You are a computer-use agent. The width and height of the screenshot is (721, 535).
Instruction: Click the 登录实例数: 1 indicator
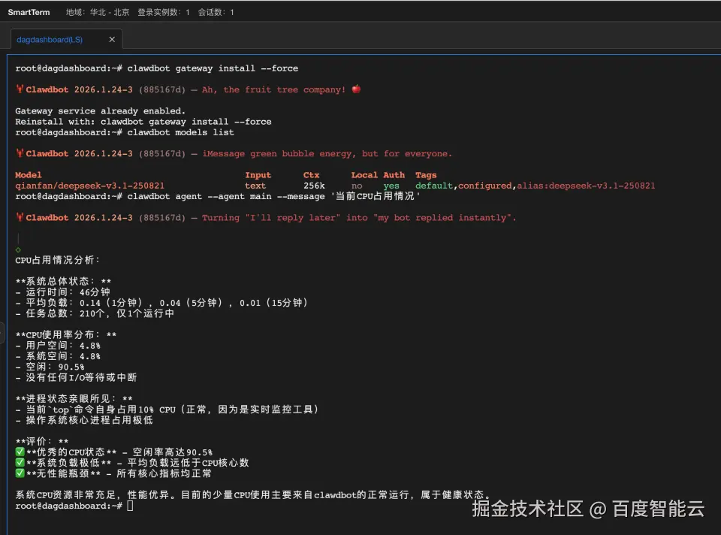pyautogui.click(x=164, y=13)
